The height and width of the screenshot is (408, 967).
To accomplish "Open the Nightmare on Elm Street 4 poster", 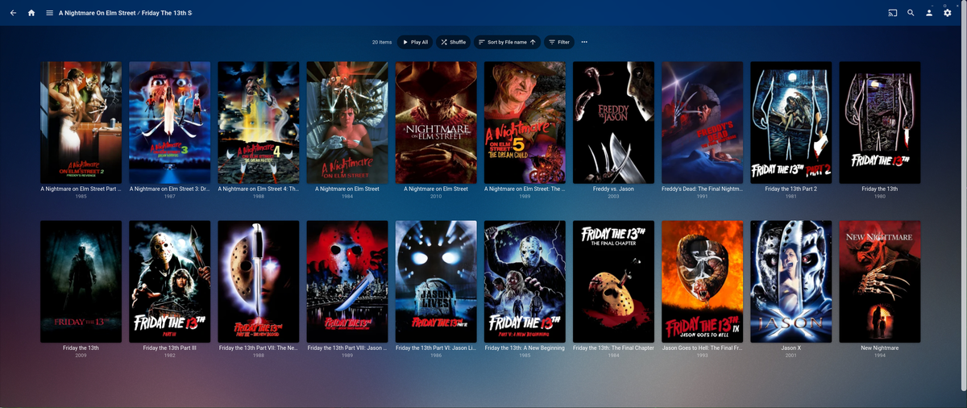I will pyautogui.click(x=259, y=123).
